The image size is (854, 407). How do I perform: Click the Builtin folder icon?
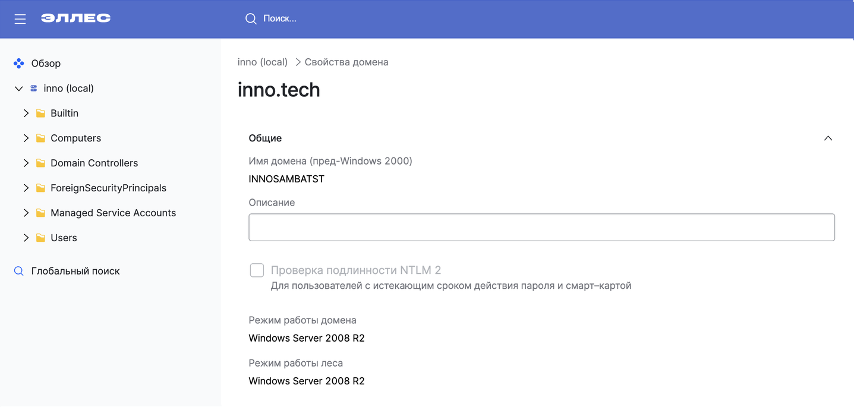40,113
